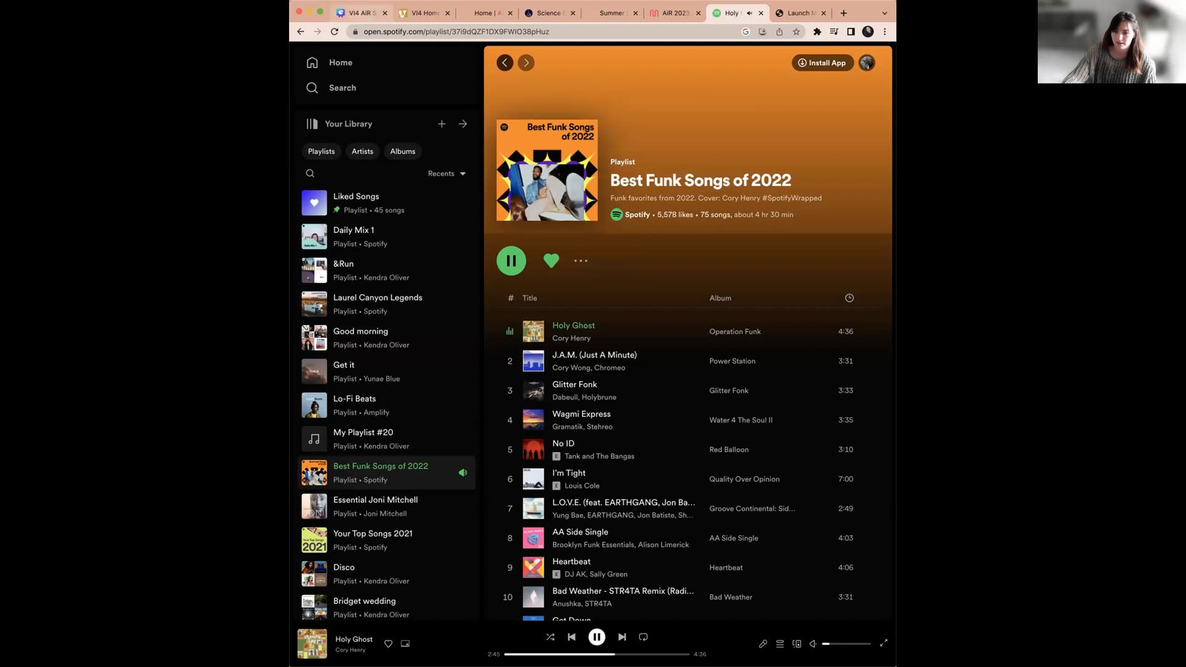Open Essential Joni Mitchell playlist

pyautogui.click(x=387, y=506)
